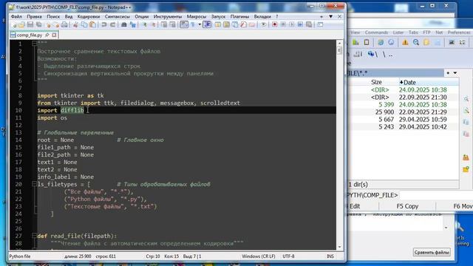Click the Python file status bar label
Viewport: 473px width, 266px height.
20,256
